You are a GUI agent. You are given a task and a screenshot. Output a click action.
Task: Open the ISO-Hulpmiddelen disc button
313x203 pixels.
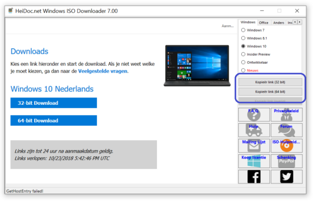(287, 146)
